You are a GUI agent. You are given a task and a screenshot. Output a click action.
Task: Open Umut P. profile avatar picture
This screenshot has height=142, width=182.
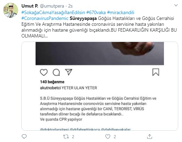coord(11,10)
